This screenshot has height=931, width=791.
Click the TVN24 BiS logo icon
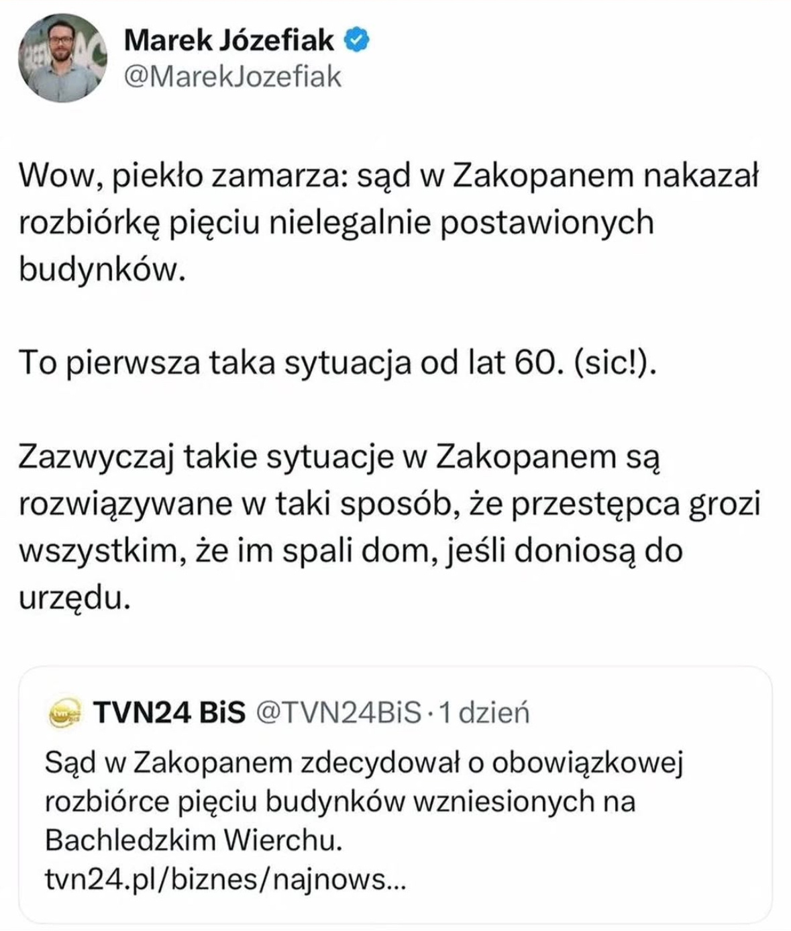[x=65, y=712]
